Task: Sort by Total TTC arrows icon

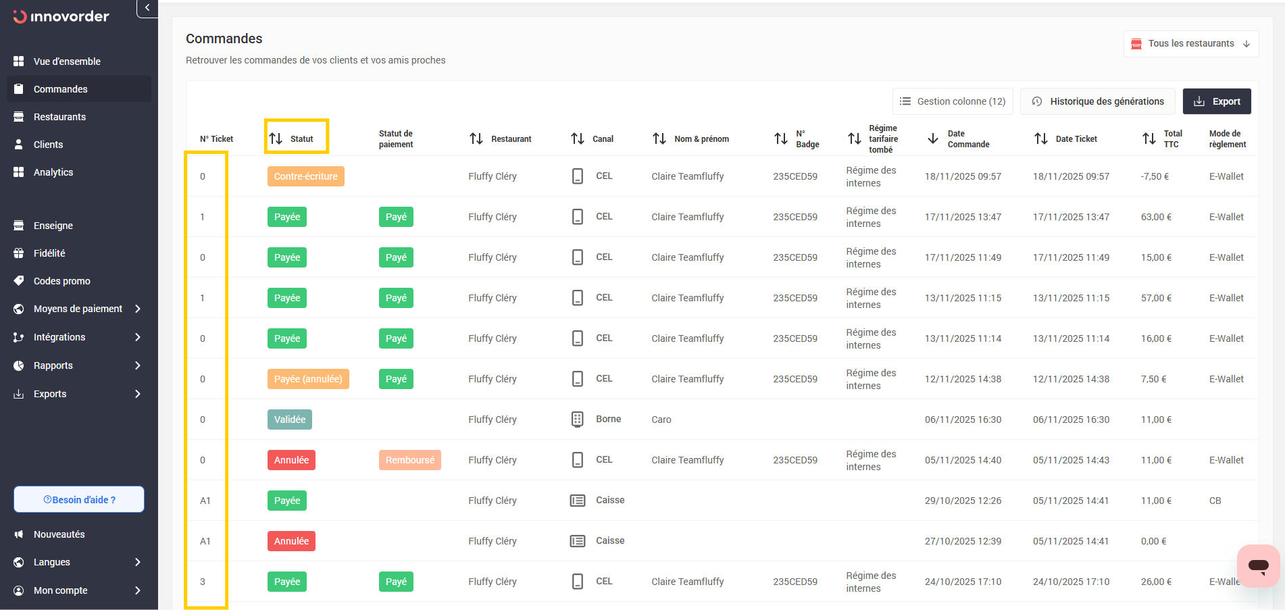Action: point(1149,138)
